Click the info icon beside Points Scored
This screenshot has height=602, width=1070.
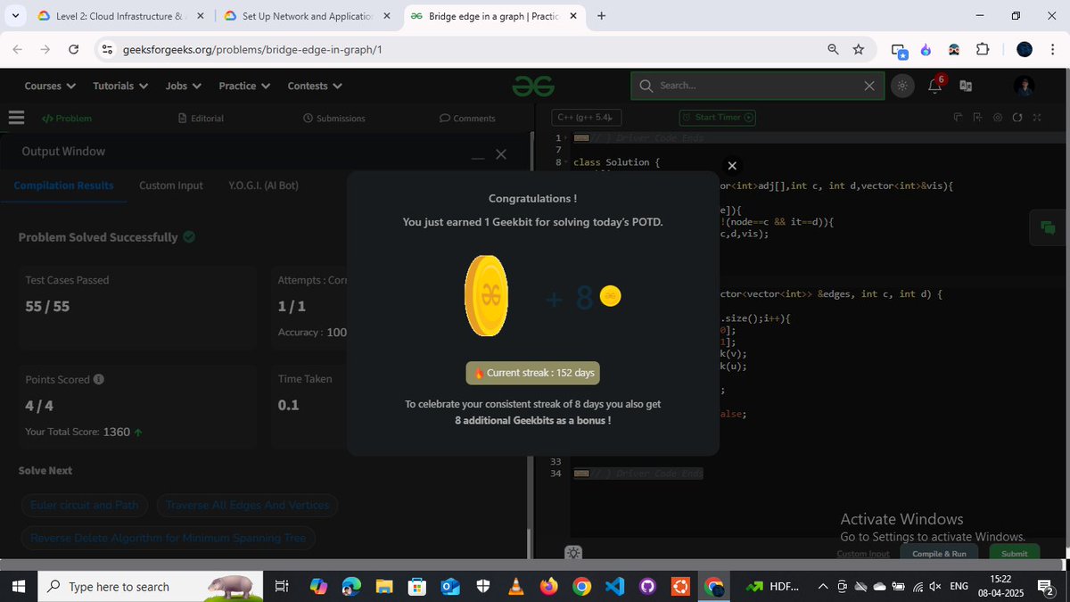coord(99,379)
